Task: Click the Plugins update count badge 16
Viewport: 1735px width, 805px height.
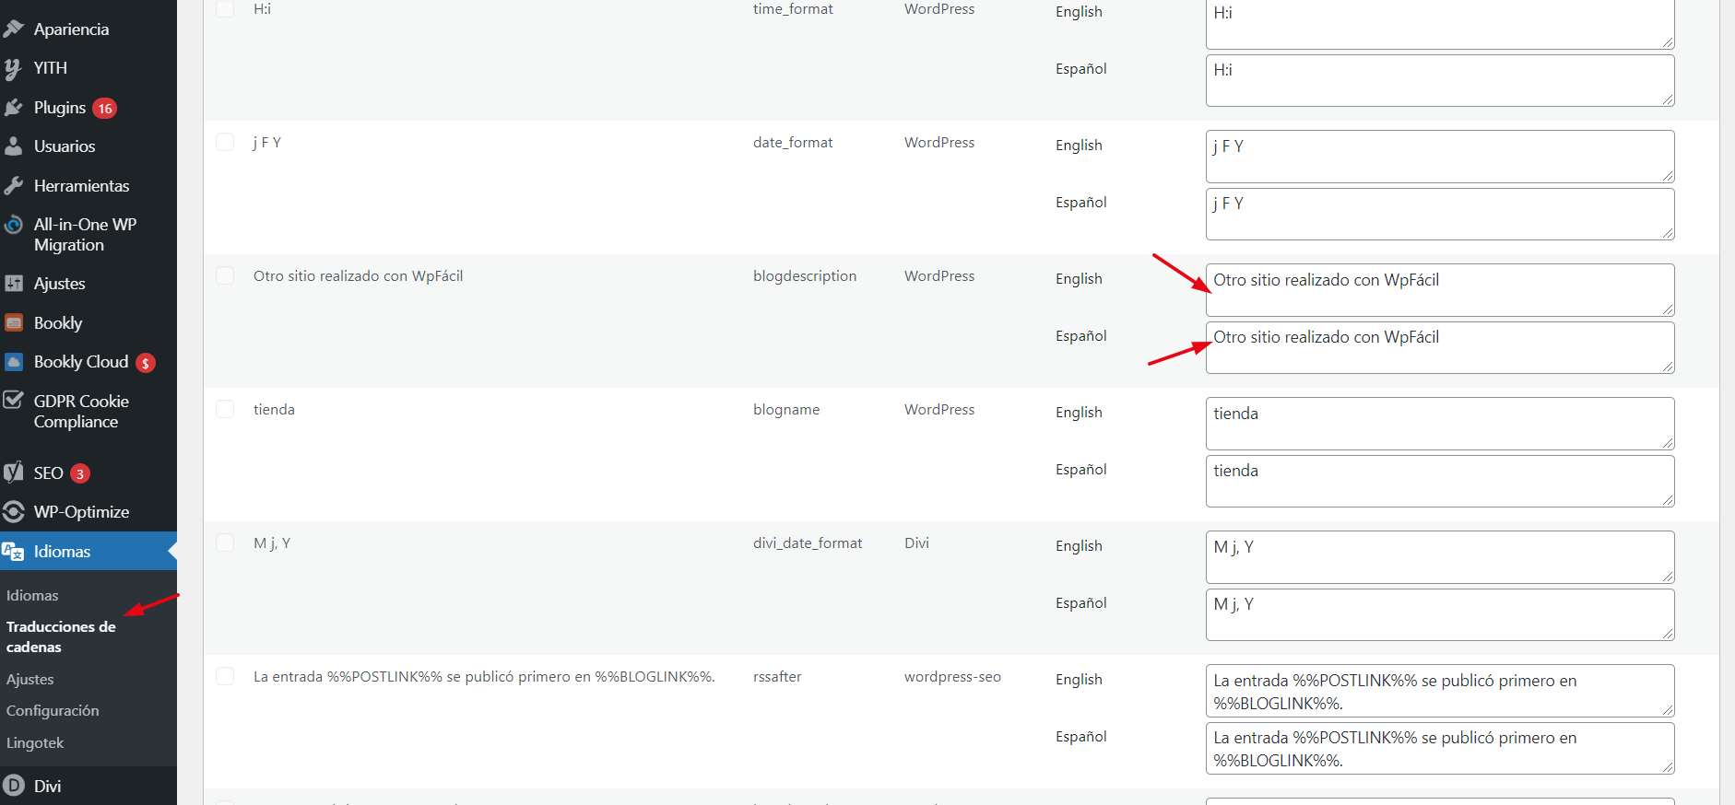Action: (105, 109)
